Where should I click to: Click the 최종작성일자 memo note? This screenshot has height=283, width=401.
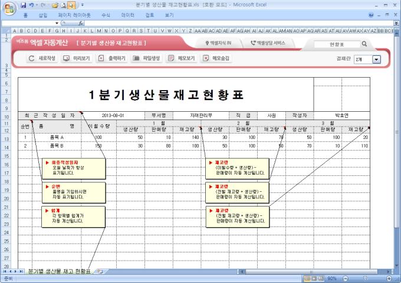point(74,168)
